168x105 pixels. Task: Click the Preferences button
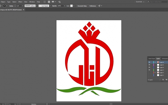click(x=93, y=6)
